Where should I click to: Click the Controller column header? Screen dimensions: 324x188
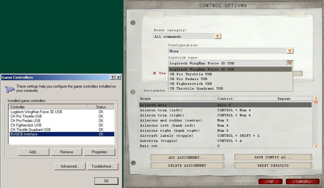48,107
